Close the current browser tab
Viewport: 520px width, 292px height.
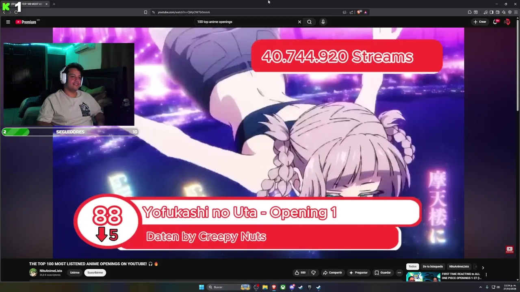[x=46, y=4]
